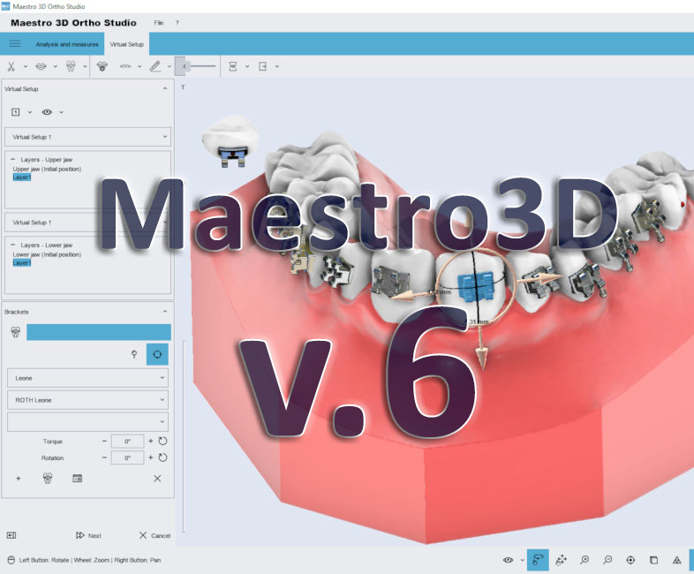The width and height of the screenshot is (694, 574).
Task: Click the Next button
Action: pyautogui.click(x=88, y=535)
